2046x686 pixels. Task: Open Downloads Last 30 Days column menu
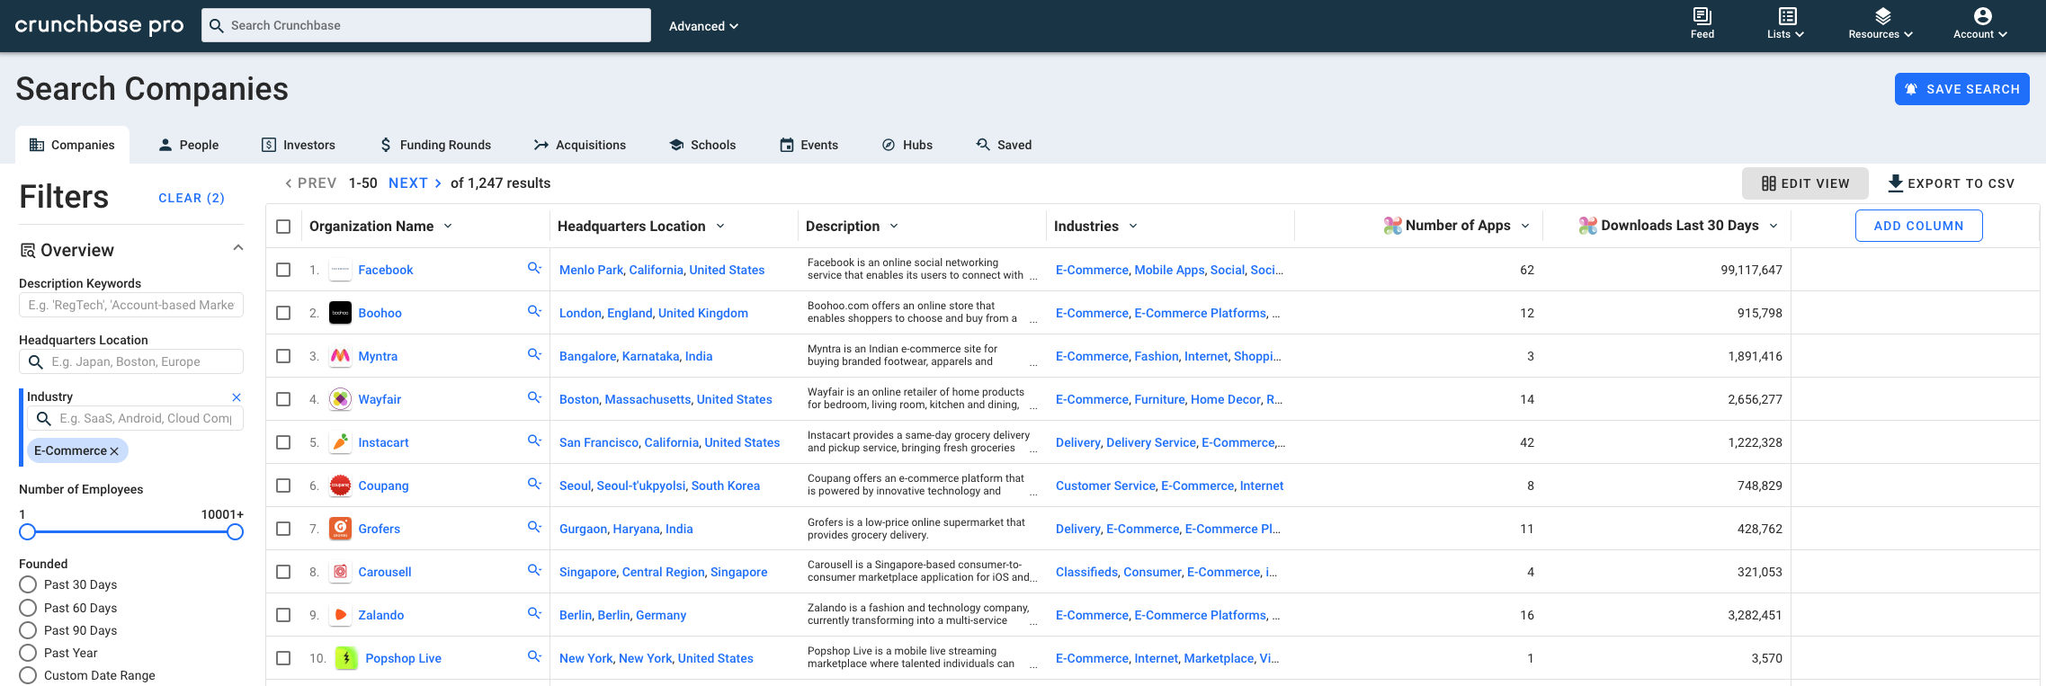click(x=1773, y=226)
